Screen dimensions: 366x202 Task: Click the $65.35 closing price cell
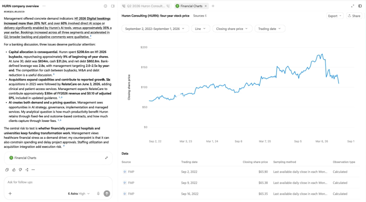tap(263, 193)
